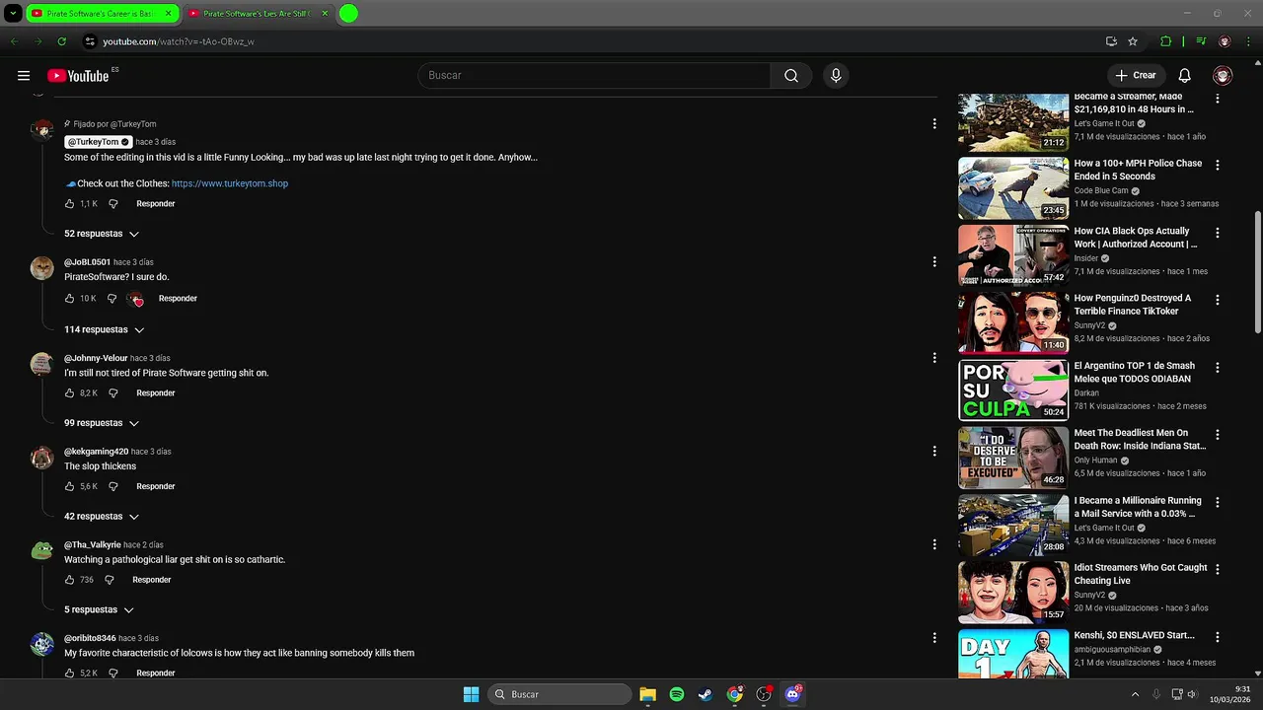1263x710 pixels.
Task: Open Discord from the taskbar
Action: click(x=792, y=694)
